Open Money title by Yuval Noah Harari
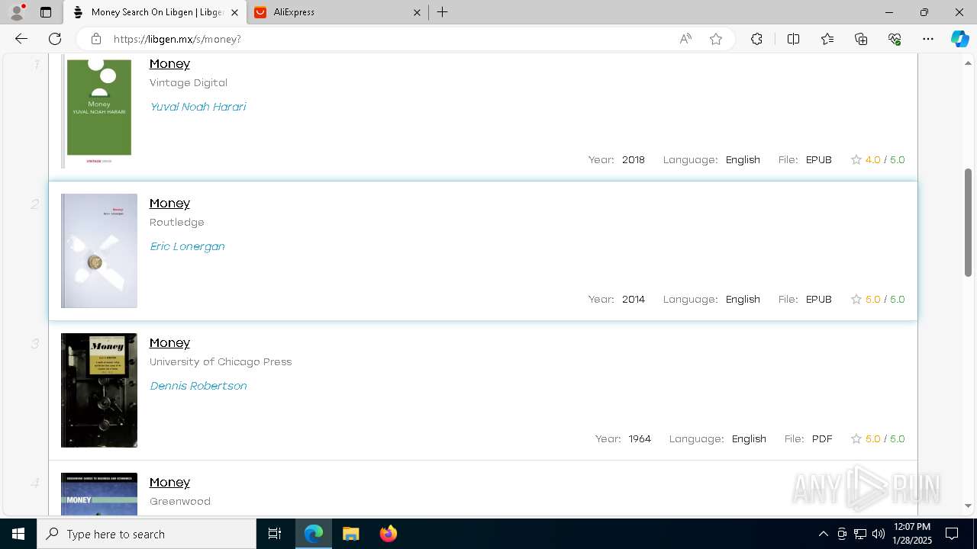This screenshot has height=549, width=977. tap(169, 63)
